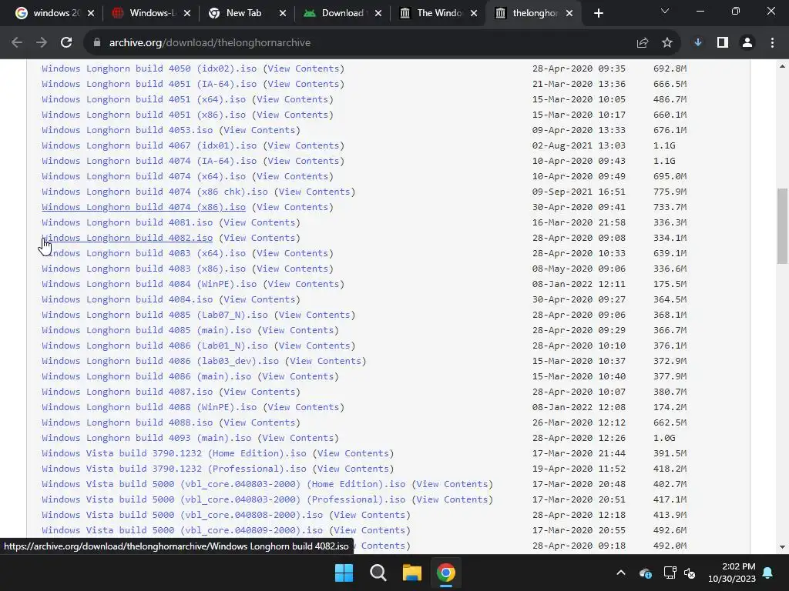
Task: Download Longhorn build 4083 (x64).iso
Action: (144, 253)
